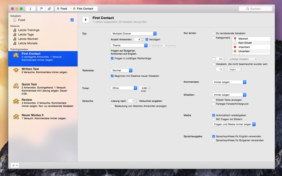Screen dimensions: 282x176
Task: Enable Zu revidierende Vokabeln checkbox
Action: [x=214, y=33]
